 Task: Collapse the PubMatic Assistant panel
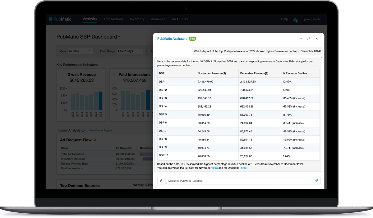[308, 39]
